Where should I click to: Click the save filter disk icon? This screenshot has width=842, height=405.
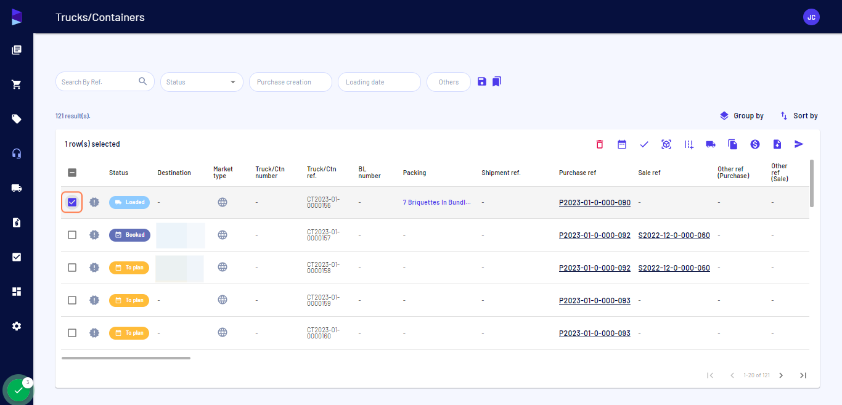tap(482, 81)
